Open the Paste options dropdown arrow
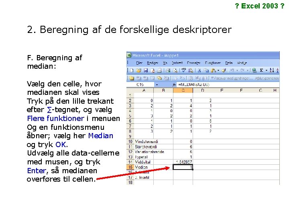The height and width of the screenshot is (217, 289). pos(218,70)
